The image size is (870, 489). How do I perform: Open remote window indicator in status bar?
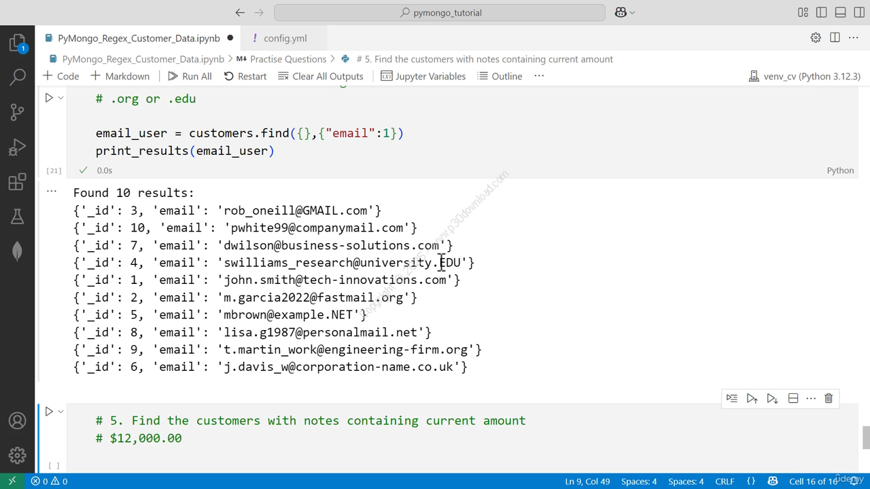click(x=12, y=481)
